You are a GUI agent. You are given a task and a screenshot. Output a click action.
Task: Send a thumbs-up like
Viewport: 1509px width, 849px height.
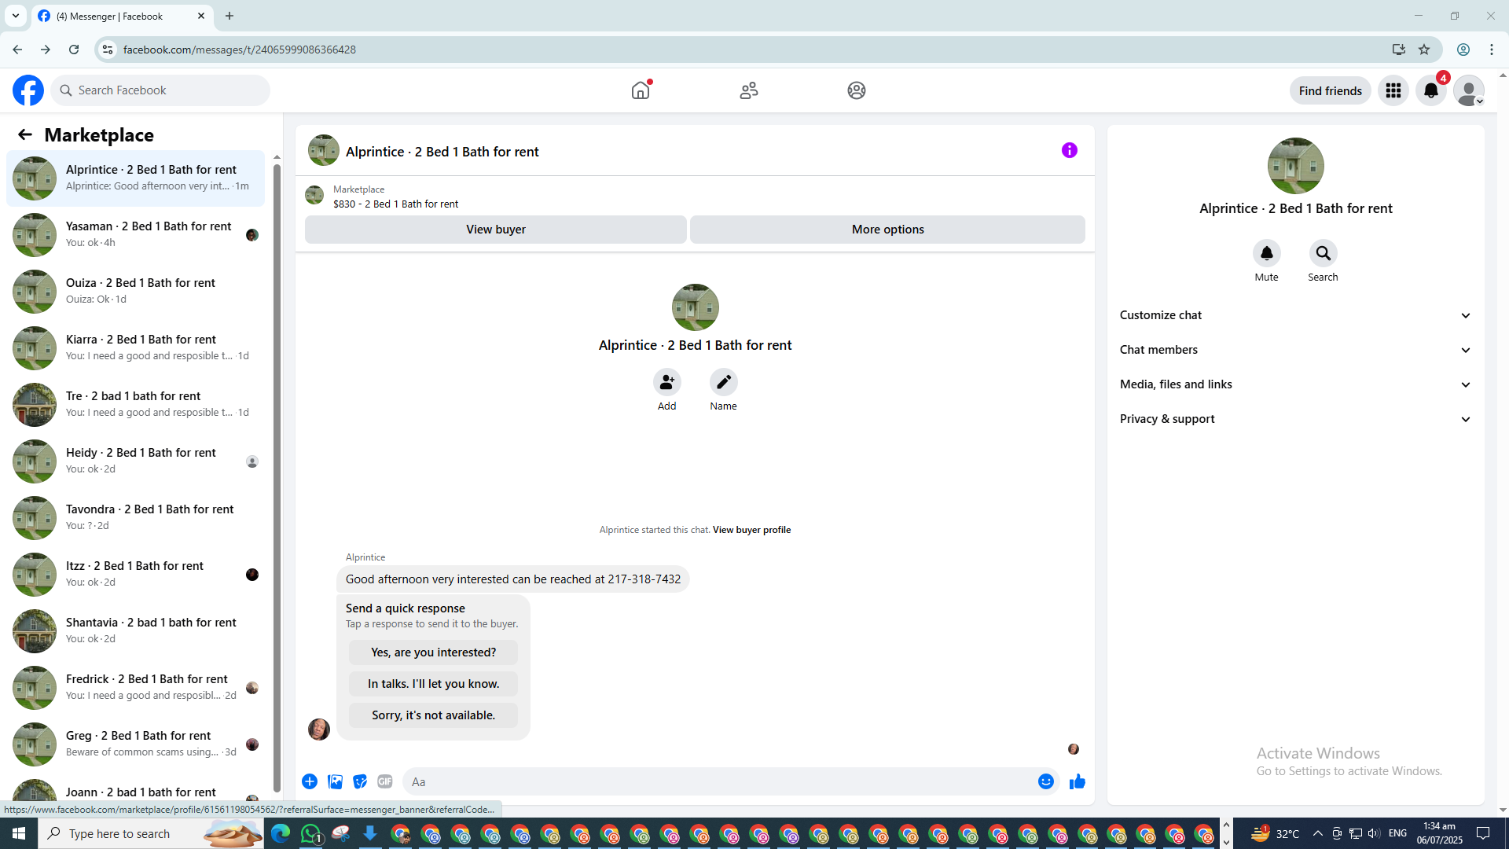pos(1077,781)
